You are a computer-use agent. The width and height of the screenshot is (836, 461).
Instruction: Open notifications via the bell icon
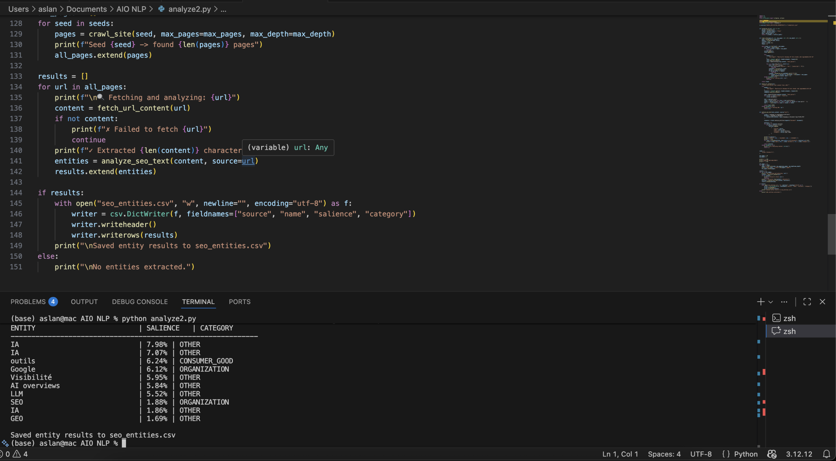[827, 454]
